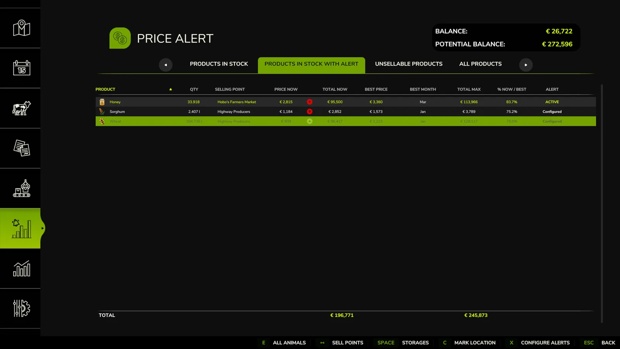Select the Sorghum product name
Screen dimensions: 620x349
117,112
